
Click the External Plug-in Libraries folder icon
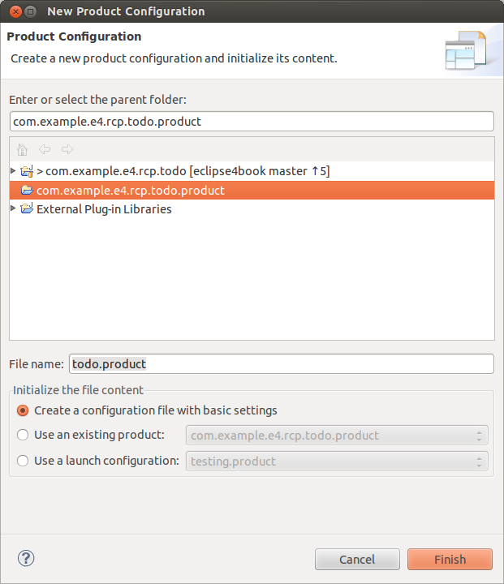tap(27, 209)
